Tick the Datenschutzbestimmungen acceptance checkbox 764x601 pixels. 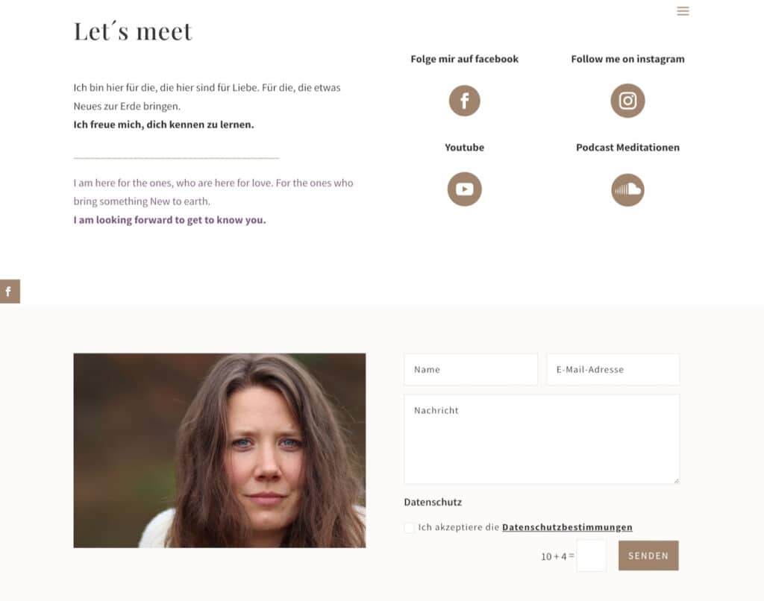coord(410,528)
